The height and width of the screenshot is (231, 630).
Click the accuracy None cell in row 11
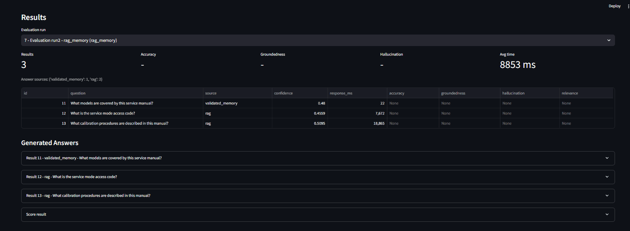(413, 103)
